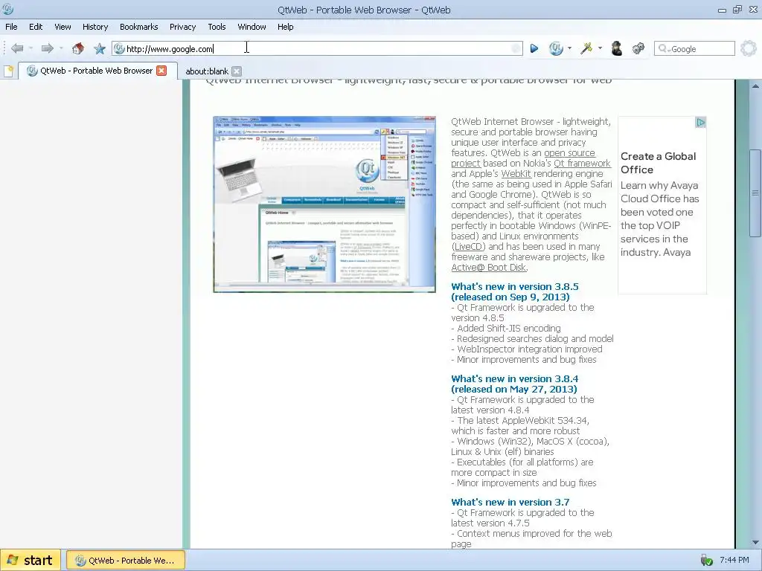This screenshot has width=762, height=571.
Task: Click the QtWeb globe toolbar icon
Action: pos(556,48)
